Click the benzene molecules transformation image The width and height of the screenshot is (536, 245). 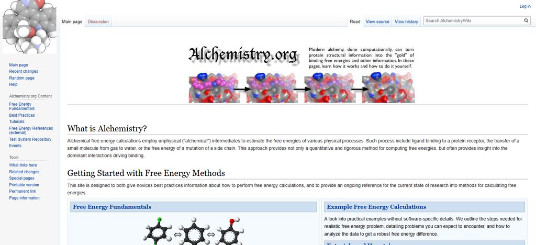tap(194, 231)
